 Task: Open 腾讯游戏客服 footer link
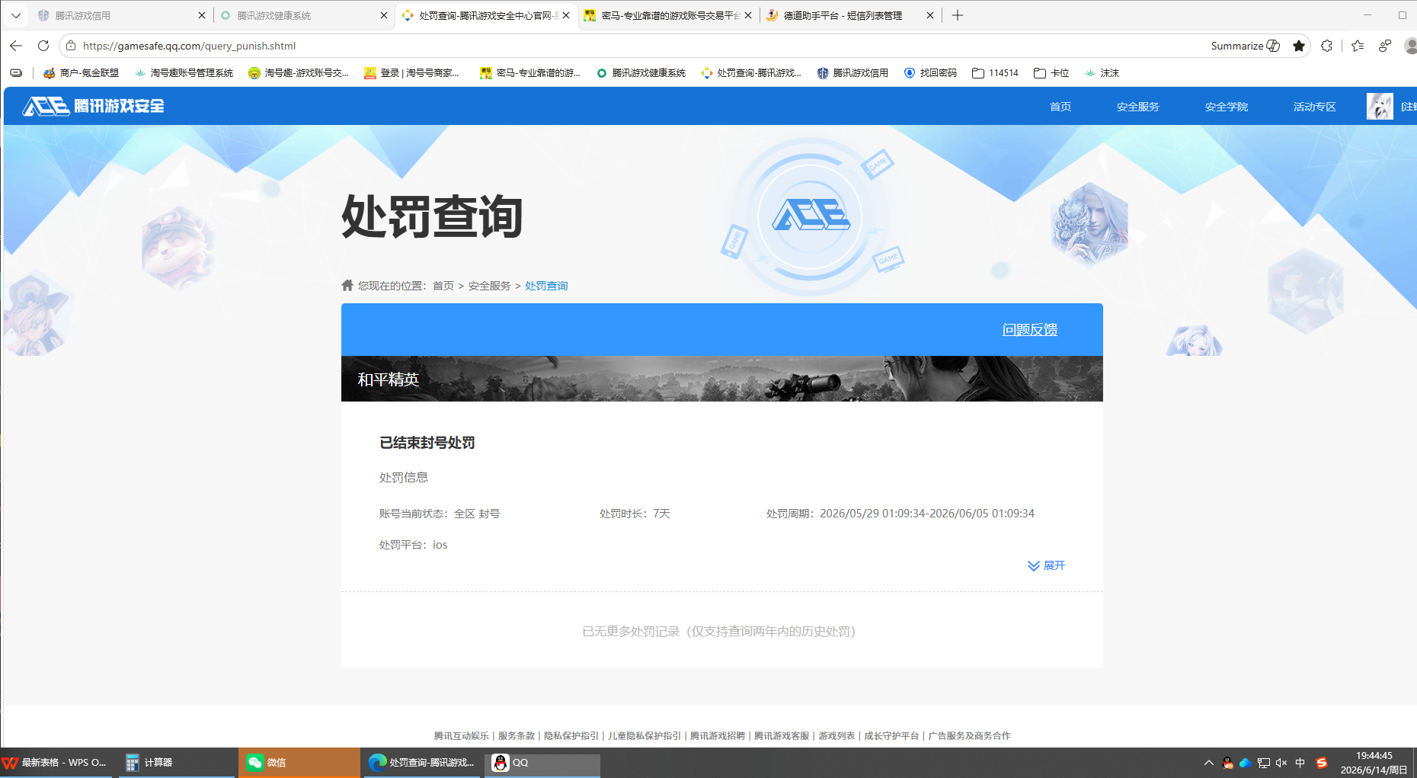[x=782, y=736]
